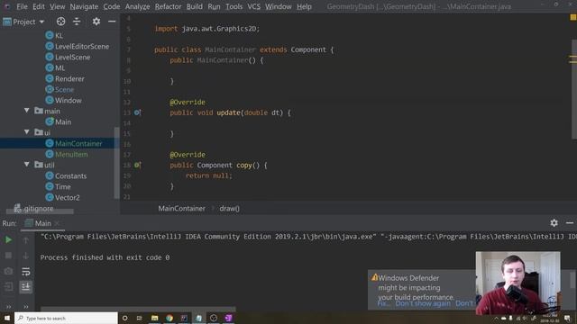Open the Window menu
The width and height of the screenshot is (577, 324).
pos(279,6)
